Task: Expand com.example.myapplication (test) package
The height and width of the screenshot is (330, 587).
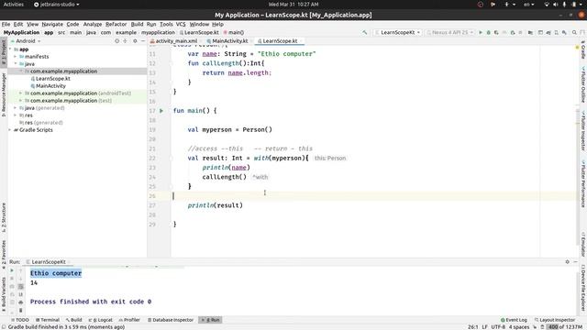Action: tap(21, 101)
